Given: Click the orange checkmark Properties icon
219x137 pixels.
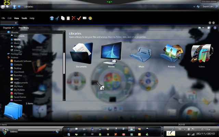Looking at the screenshot, I should [79, 18].
